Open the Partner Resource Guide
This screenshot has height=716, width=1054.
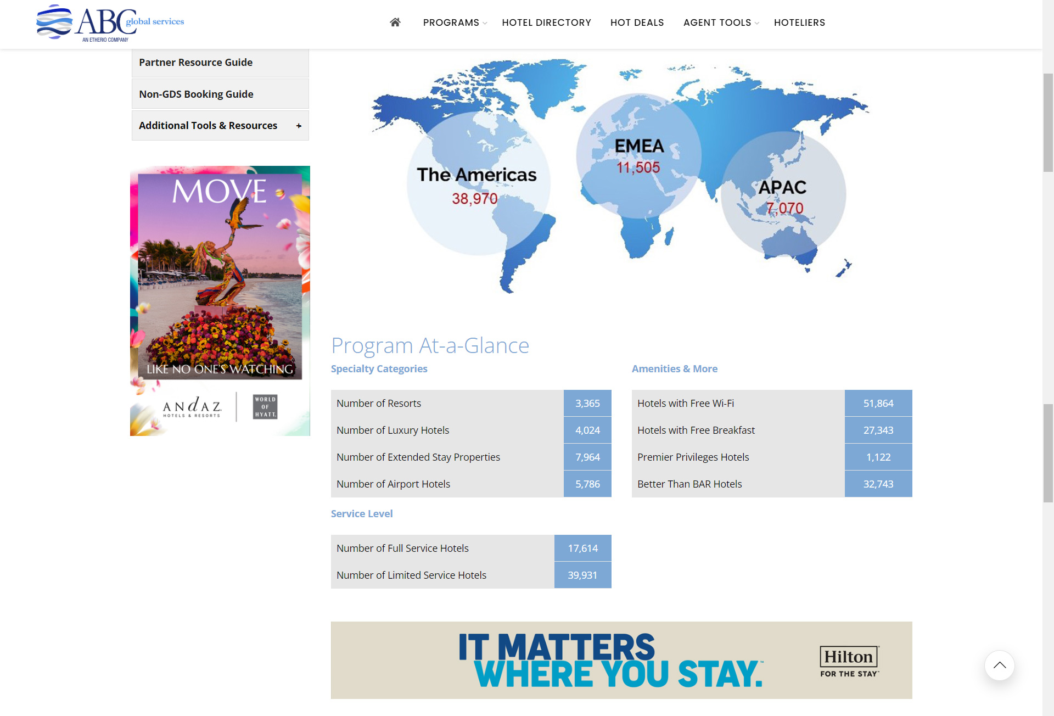pyautogui.click(x=195, y=62)
